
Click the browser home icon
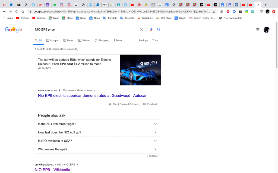click(x=23, y=12)
